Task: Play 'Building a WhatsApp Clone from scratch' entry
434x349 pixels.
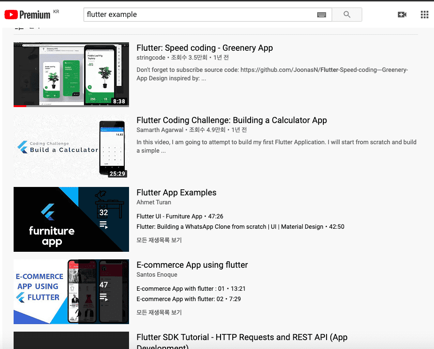Action: click(240, 227)
